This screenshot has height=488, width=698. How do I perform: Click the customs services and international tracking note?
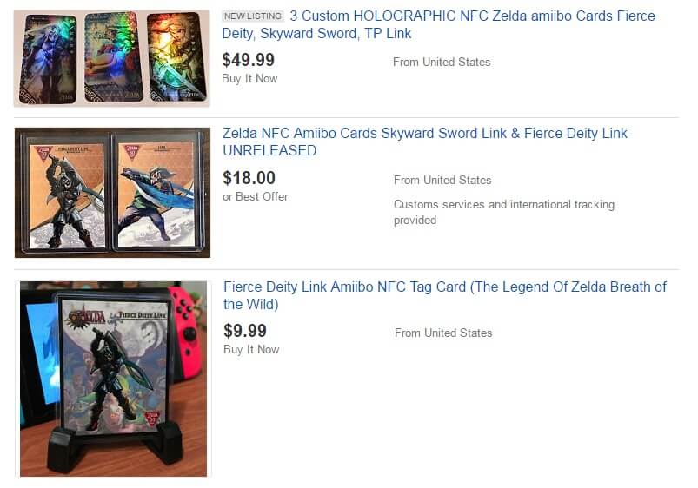[x=503, y=212]
